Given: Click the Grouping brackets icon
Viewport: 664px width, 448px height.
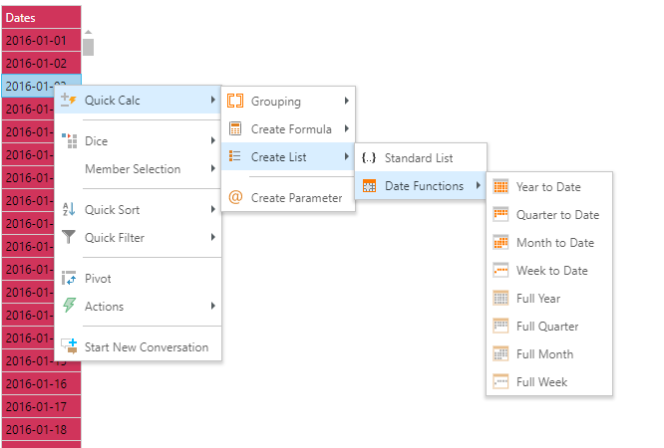Looking at the screenshot, I should click(235, 102).
